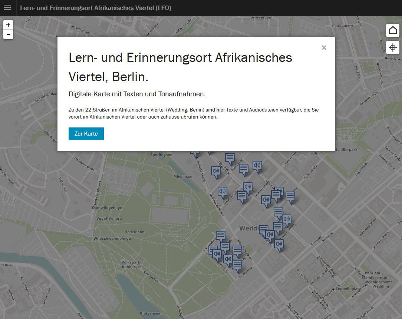This screenshot has height=319, width=402.
Task: Click the text marker near Transvaalstraße
Action: pos(220,234)
